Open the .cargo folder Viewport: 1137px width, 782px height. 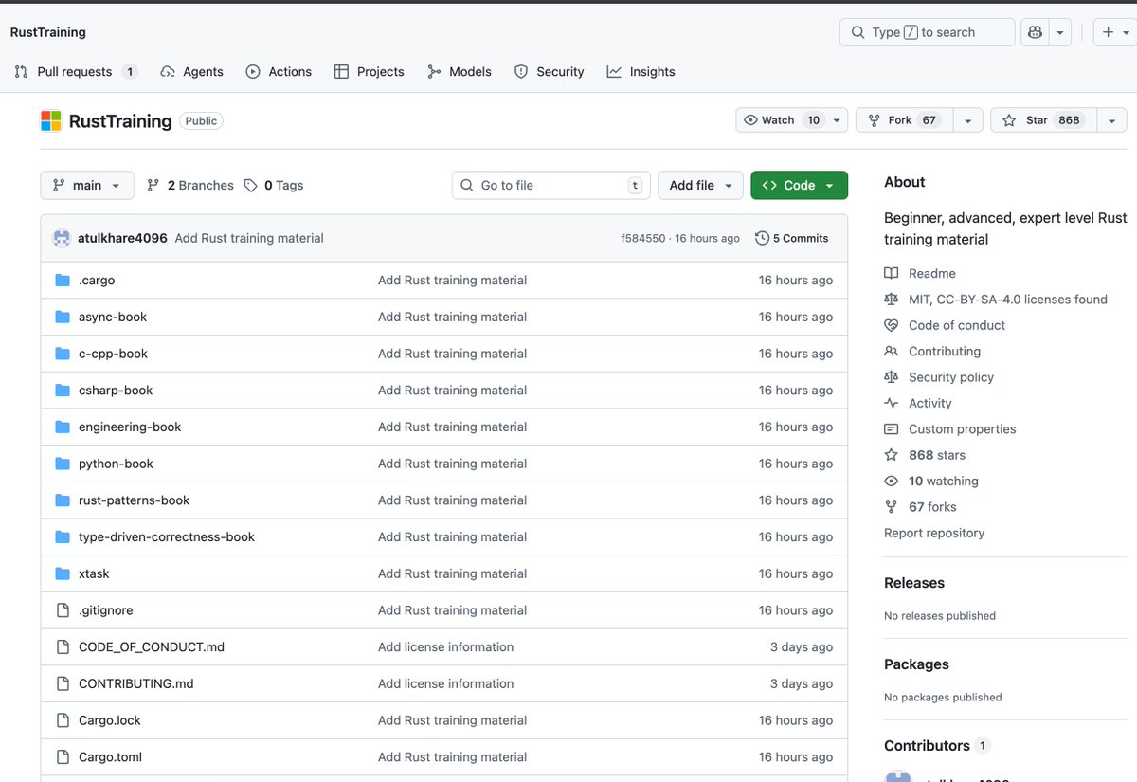pos(97,281)
